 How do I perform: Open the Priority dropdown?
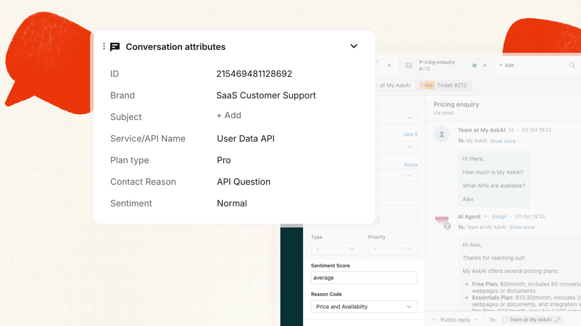(x=393, y=249)
